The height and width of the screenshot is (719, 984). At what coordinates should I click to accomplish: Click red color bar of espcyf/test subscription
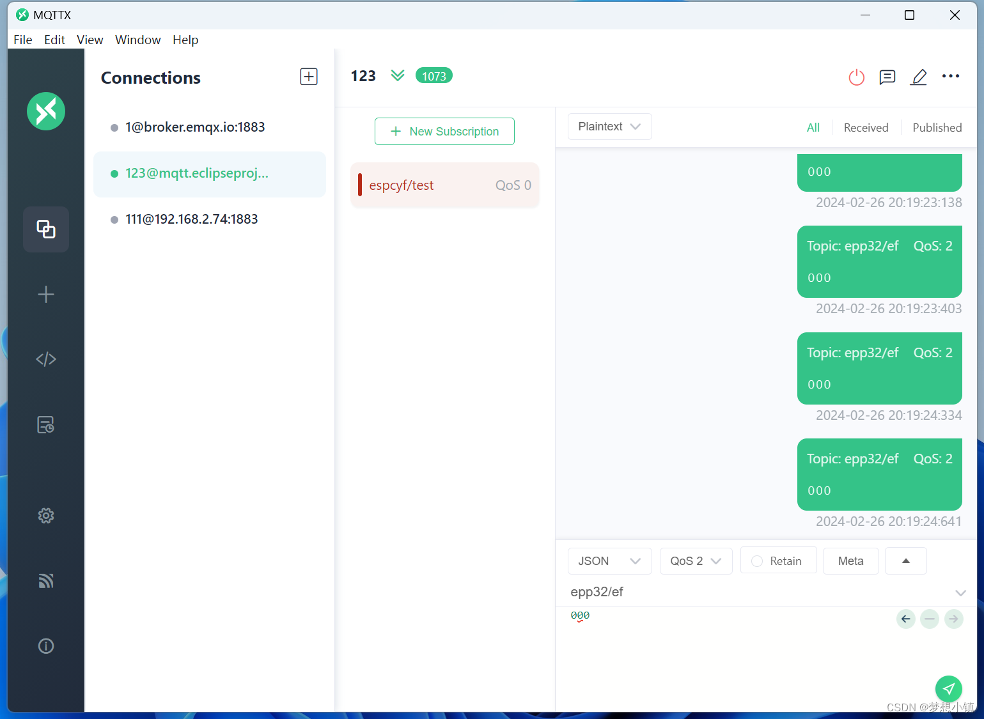point(360,185)
